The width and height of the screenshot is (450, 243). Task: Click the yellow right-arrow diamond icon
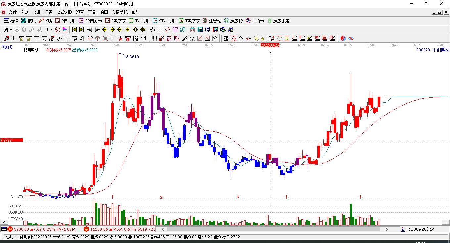tap(112, 30)
